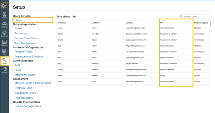Click first name David cell
Image resolution: width=215 pixels, height=113 pixels.
(x=59, y=76)
